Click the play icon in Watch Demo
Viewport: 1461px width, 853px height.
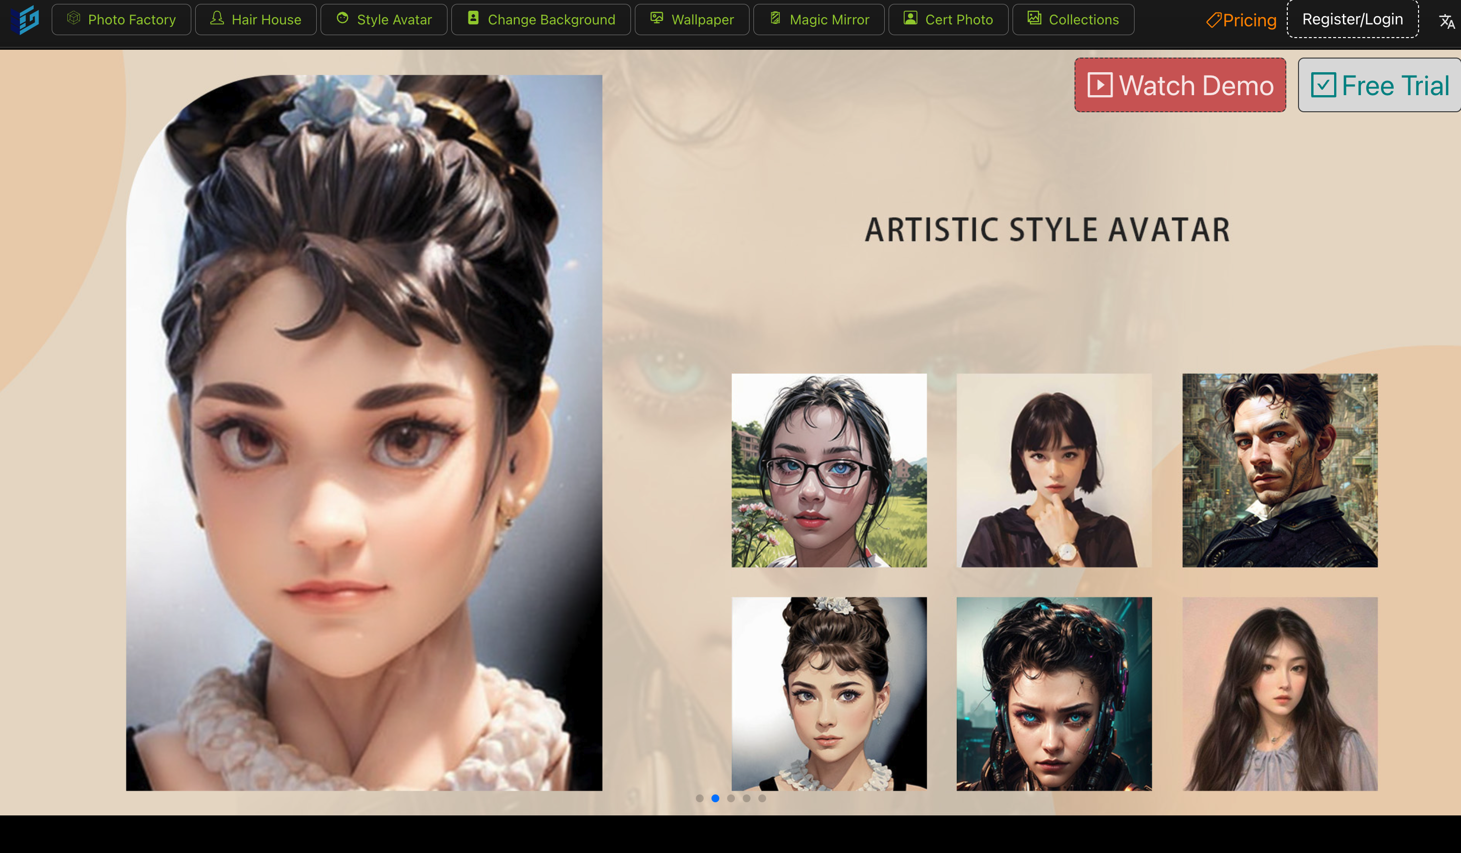(1100, 85)
